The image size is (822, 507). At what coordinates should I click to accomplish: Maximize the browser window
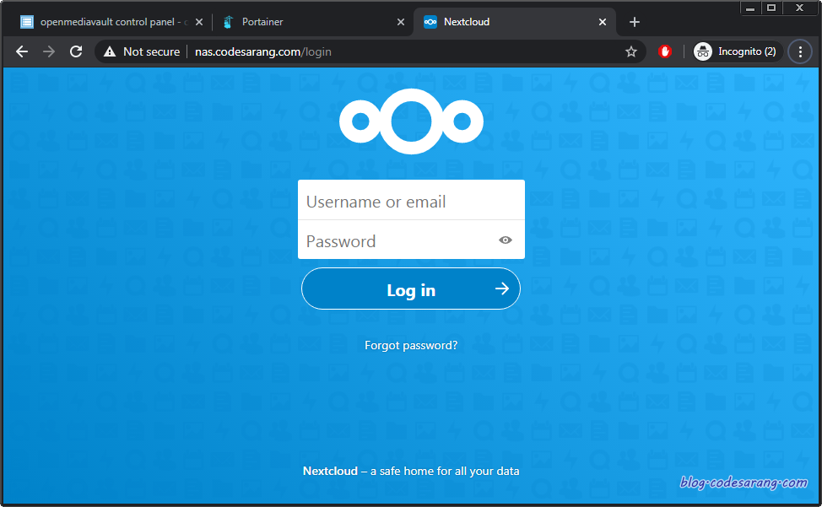pos(771,8)
